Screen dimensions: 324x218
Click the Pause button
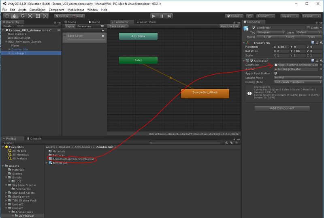[162, 16]
